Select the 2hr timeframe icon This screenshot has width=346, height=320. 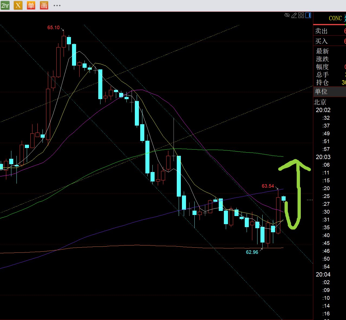[x=5, y=5]
